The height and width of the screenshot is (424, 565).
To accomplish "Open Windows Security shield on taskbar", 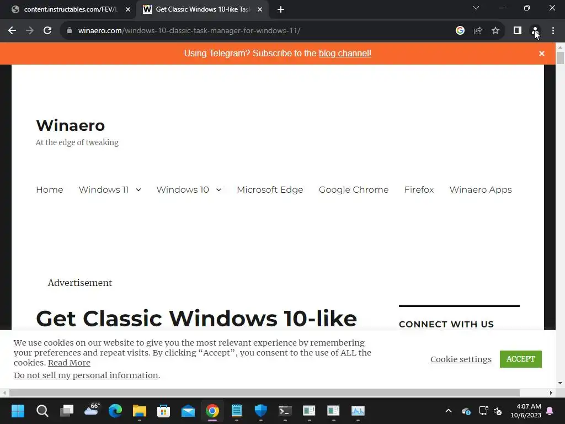I will pos(261,411).
